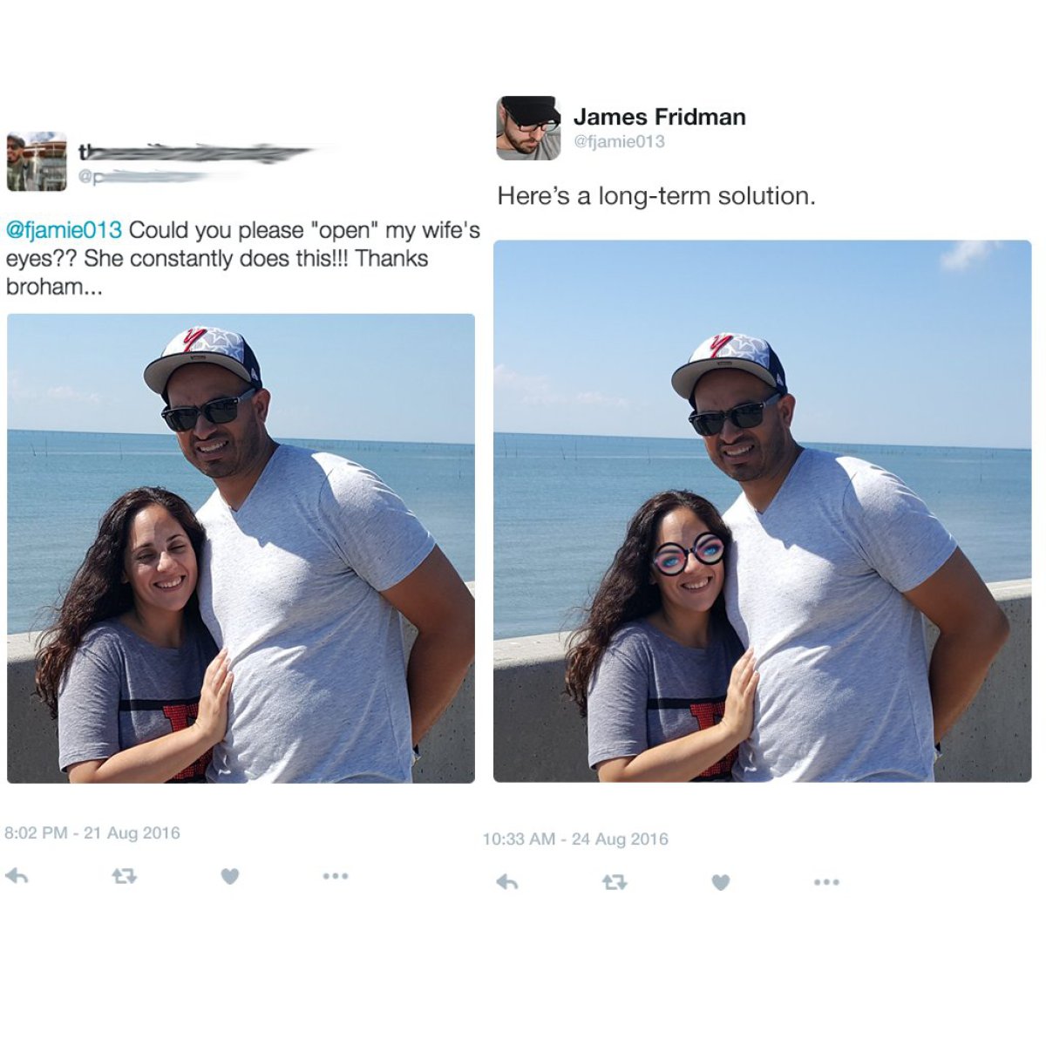1046x1046 pixels.
Task: Click the @fjamie013 handle under James Fridman
Action: pyautogui.click(x=619, y=141)
